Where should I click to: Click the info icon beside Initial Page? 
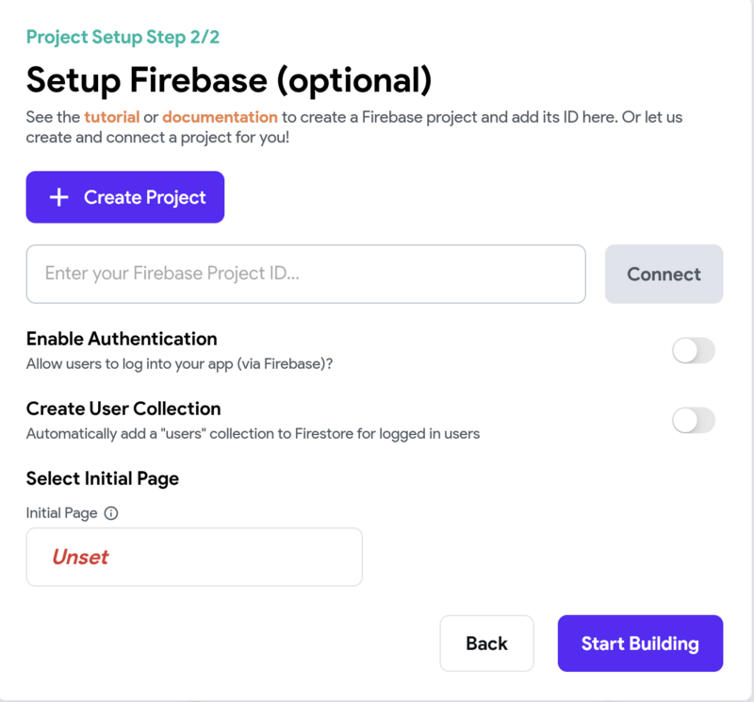(x=111, y=513)
